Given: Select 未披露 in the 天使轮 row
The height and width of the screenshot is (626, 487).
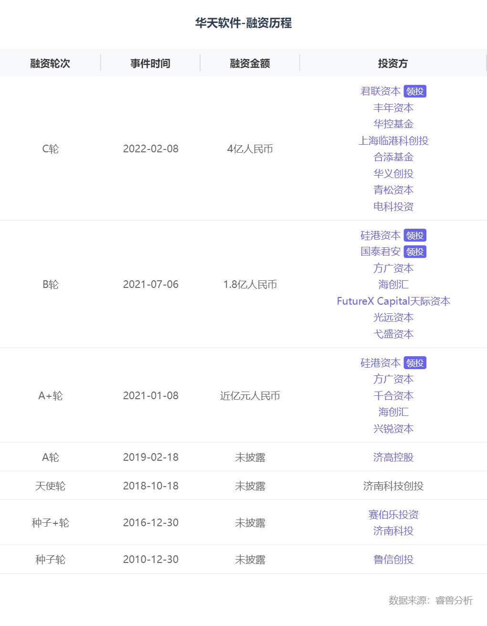Looking at the screenshot, I should tap(250, 486).
